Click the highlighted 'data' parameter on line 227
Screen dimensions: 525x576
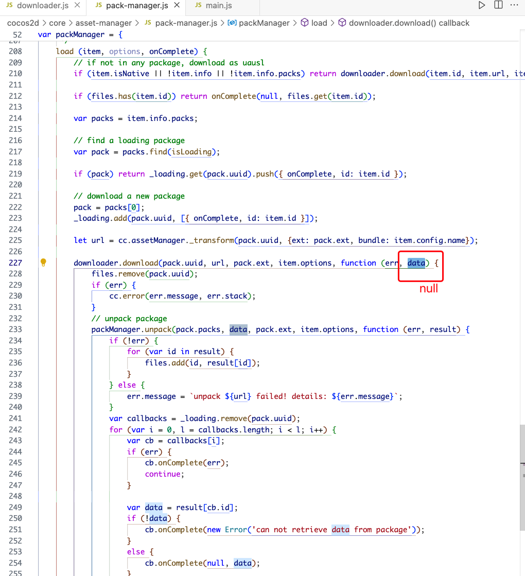click(x=416, y=263)
